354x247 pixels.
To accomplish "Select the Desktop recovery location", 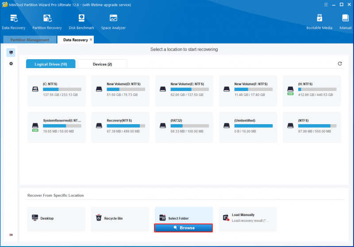I will click(x=56, y=219).
